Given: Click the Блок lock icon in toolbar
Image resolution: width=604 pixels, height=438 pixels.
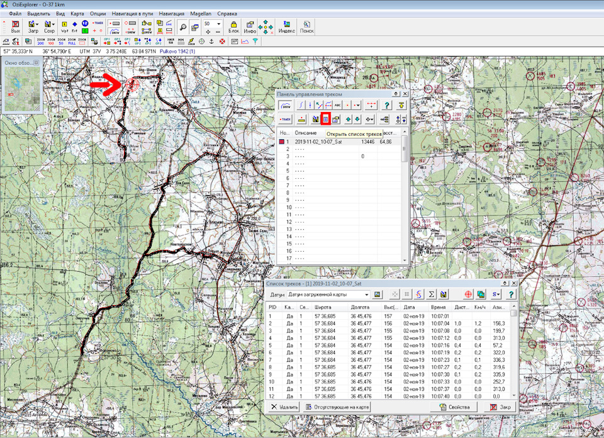Looking at the screenshot, I should coord(233,26).
